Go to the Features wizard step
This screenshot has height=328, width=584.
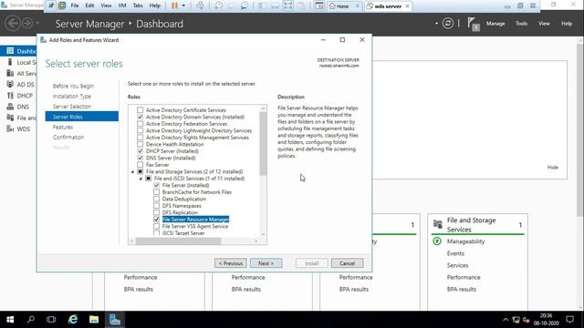(63, 128)
